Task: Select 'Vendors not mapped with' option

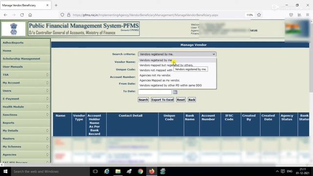Action: 156,70
